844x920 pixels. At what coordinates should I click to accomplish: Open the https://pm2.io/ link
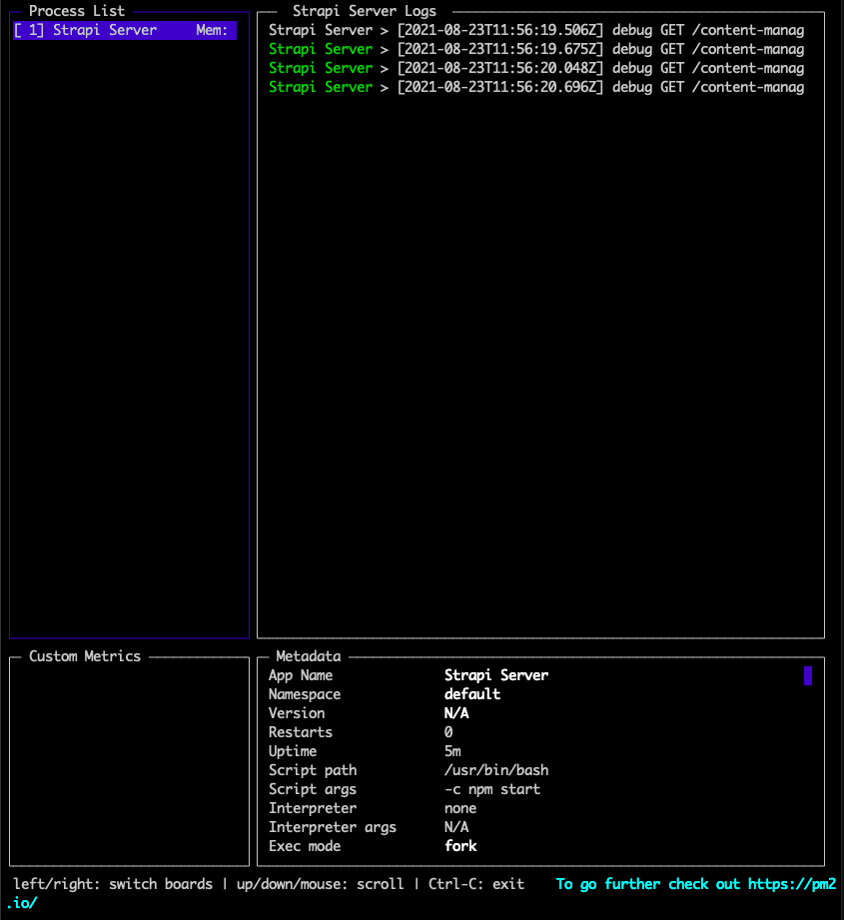(792, 884)
